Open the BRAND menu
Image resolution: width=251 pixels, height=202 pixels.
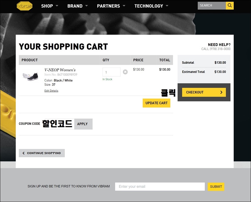(x=75, y=6)
